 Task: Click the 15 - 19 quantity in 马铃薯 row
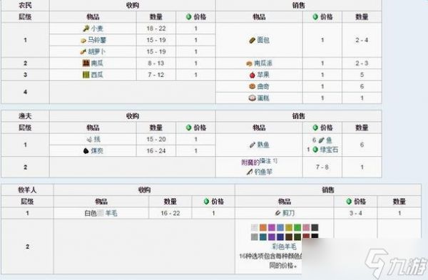[156, 40]
